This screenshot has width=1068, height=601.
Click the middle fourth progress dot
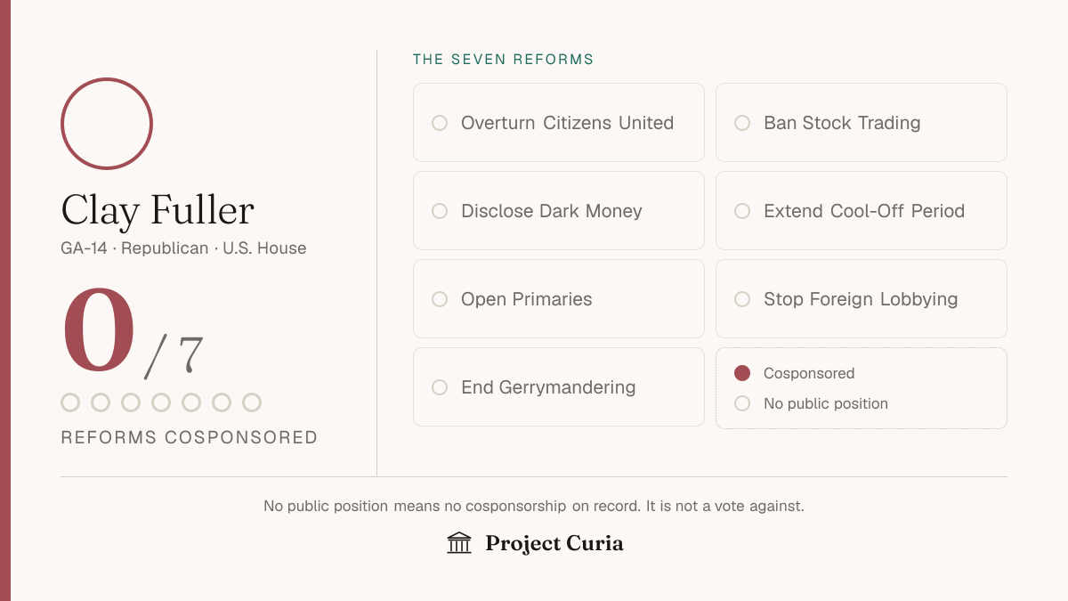pos(161,402)
